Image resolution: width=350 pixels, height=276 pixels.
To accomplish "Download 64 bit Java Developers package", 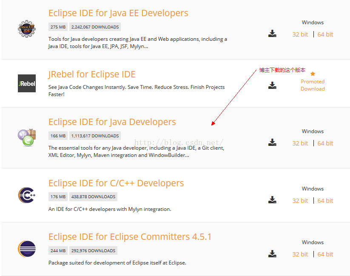I will pos(325,143).
